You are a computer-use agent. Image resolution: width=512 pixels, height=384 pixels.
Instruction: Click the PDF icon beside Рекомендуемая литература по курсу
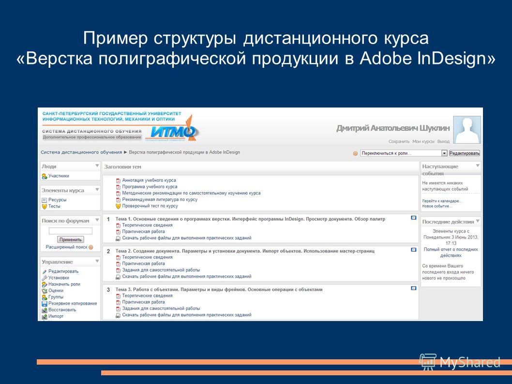(x=118, y=200)
